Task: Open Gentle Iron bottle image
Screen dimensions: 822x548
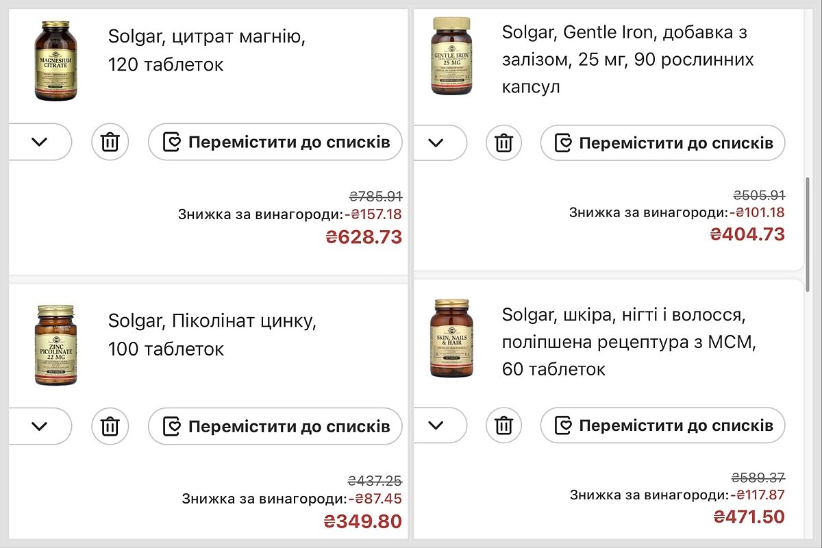Action: 451,56
